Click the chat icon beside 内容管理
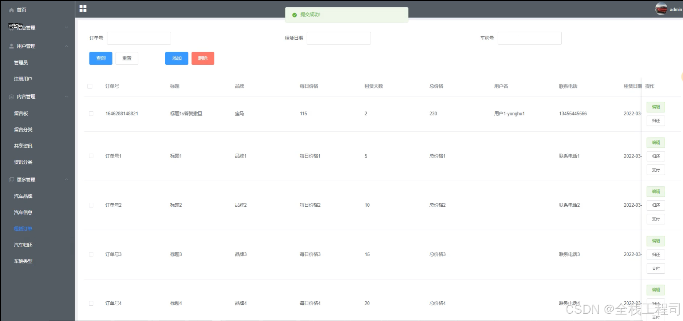This screenshot has width=683, height=321. (x=11, y=97)
